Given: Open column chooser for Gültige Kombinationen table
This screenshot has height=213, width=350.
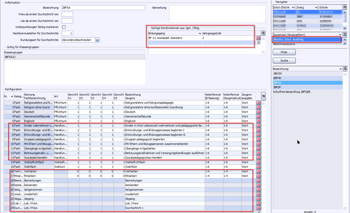Looking at the screenshot, I should coord(263,33).
